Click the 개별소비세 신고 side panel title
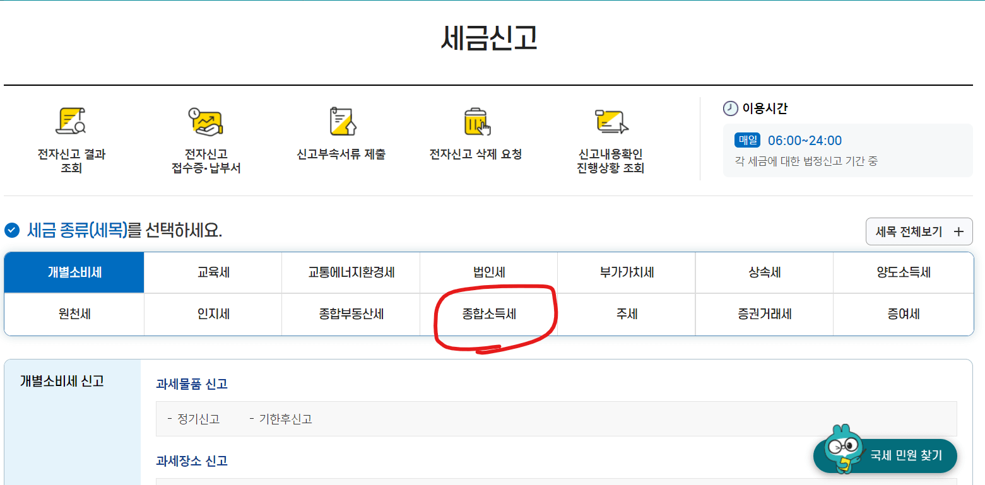 click(x=62, y=381)
